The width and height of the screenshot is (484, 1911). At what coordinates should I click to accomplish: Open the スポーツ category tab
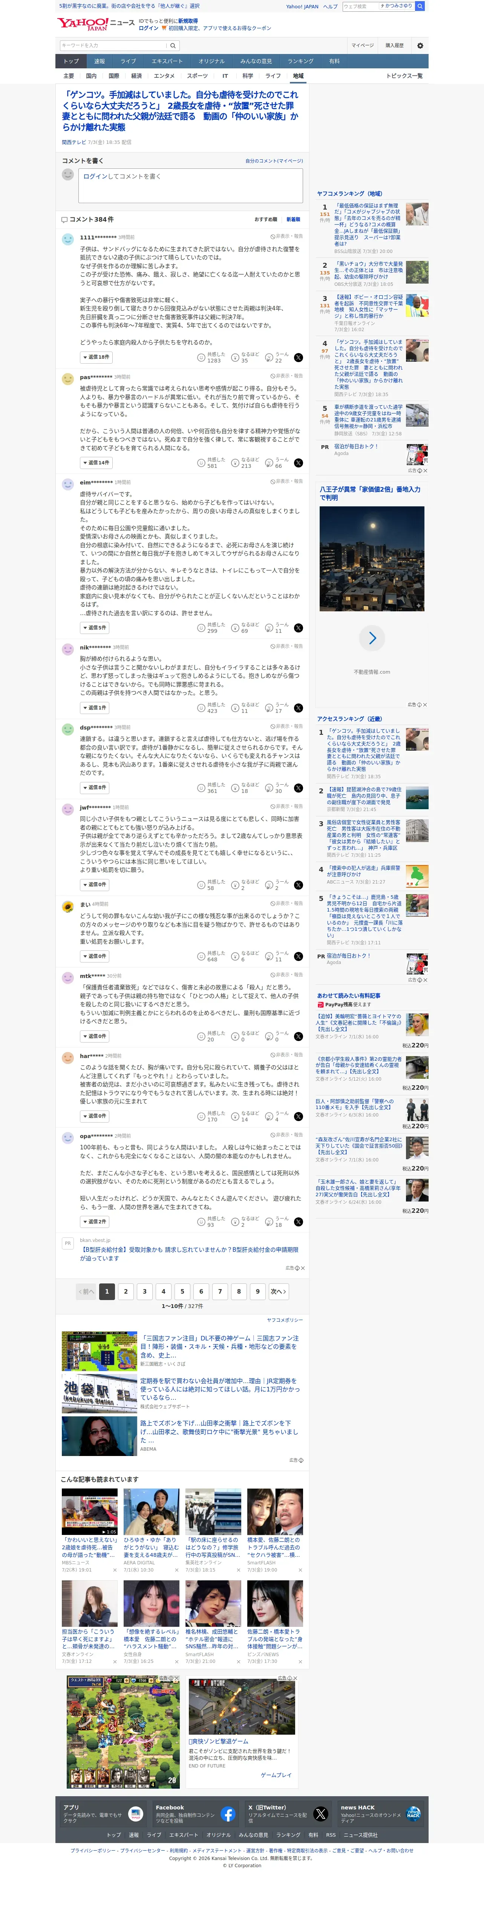pos(197,76)
